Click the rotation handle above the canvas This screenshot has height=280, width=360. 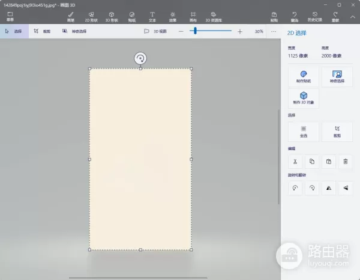pyautogui.click(x=140, y=58)
